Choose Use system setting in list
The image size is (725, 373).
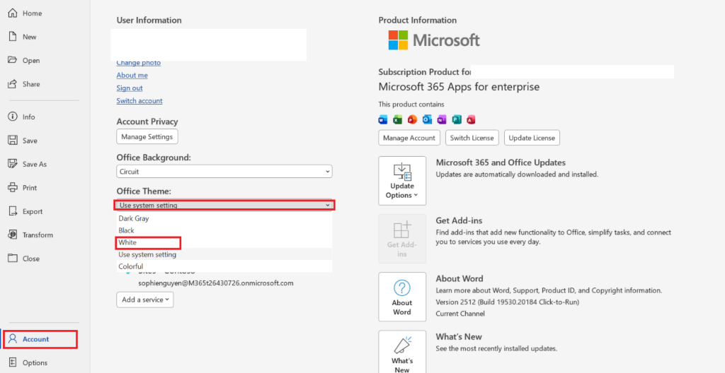coord(224,254)
